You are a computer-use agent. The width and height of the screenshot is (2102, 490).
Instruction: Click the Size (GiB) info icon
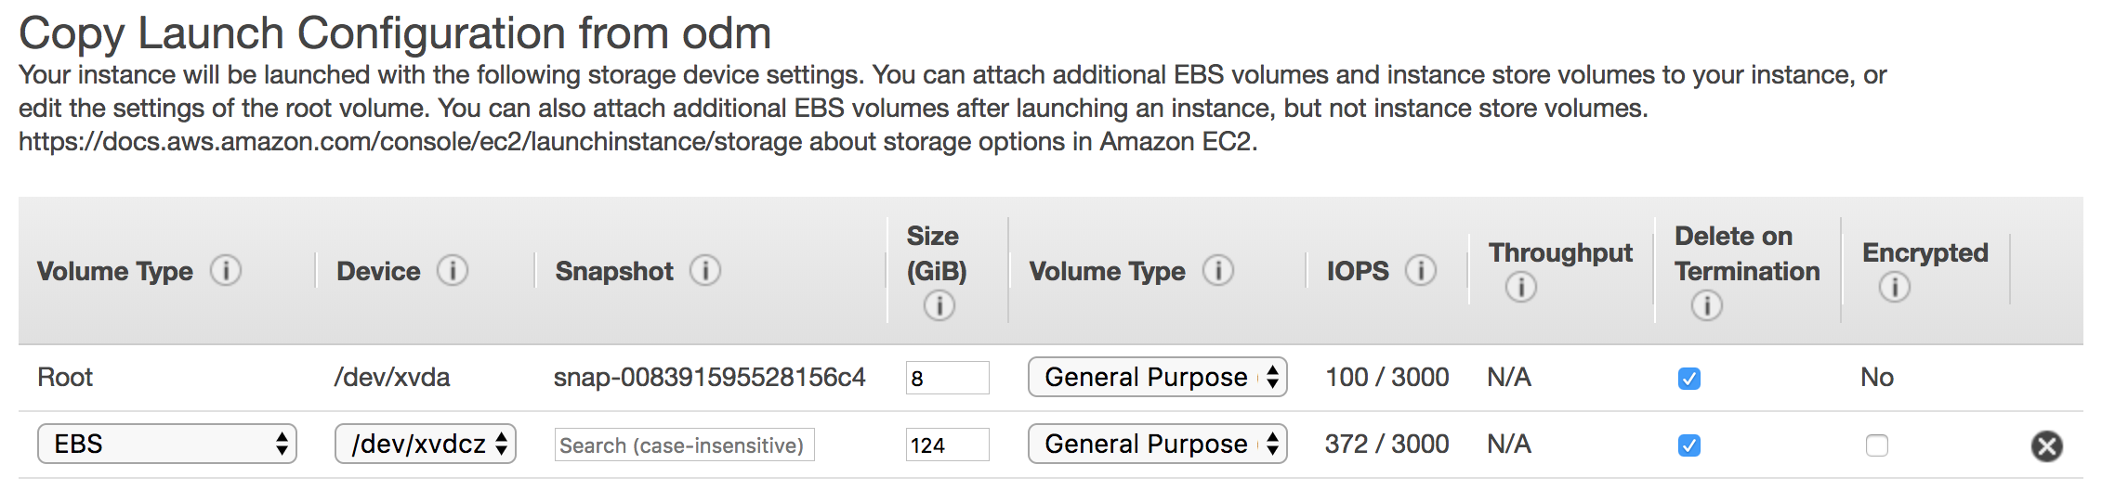939,305
